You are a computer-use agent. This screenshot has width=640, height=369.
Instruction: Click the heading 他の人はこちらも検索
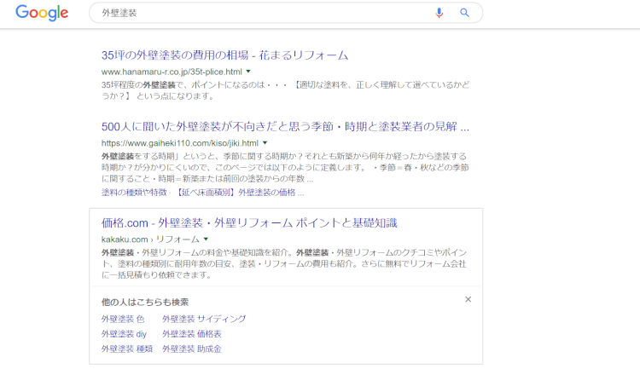(145, 303)
